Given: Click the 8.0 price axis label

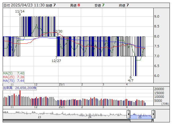Looking at the screenshot, I should click(x=157, y=36).
